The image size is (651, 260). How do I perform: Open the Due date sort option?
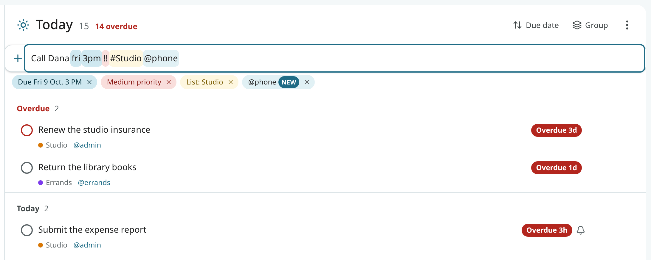[x=536, y=25]
